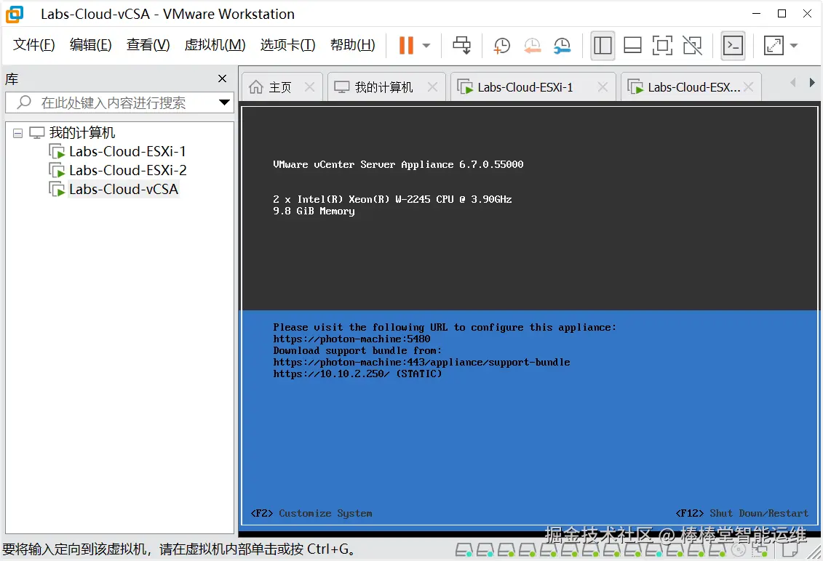Open the snapshot manager

click(562, 46)
